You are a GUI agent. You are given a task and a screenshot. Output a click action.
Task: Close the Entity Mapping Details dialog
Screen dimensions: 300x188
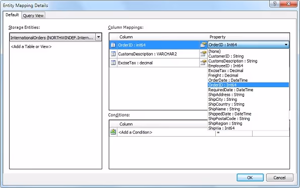289,4
